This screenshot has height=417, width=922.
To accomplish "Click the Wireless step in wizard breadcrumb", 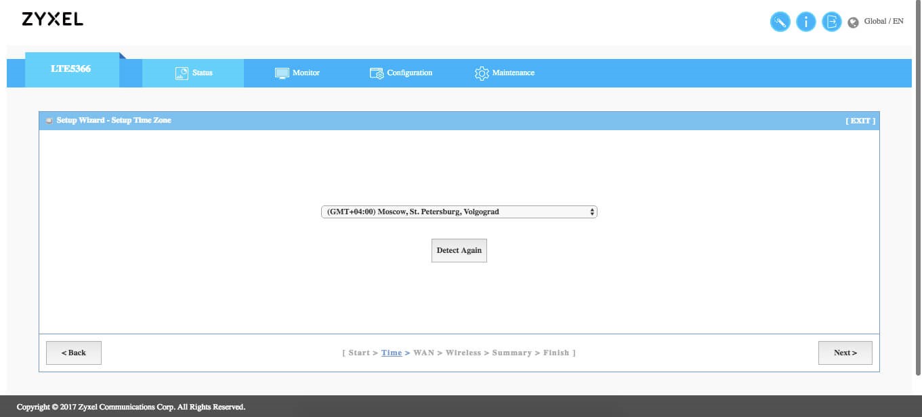I will [x=463, y=353].
